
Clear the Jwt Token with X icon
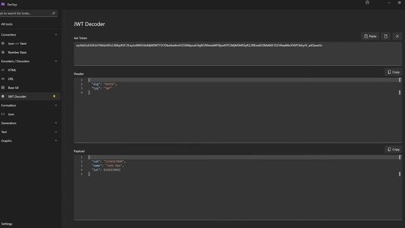pos(397,37)
